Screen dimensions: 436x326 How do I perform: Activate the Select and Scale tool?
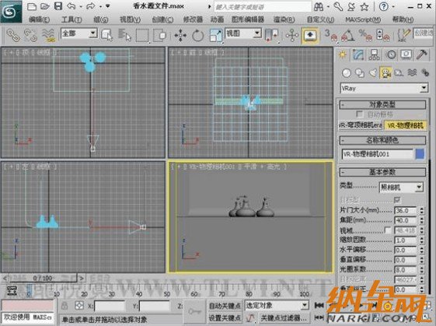click(x=215, y=36)
